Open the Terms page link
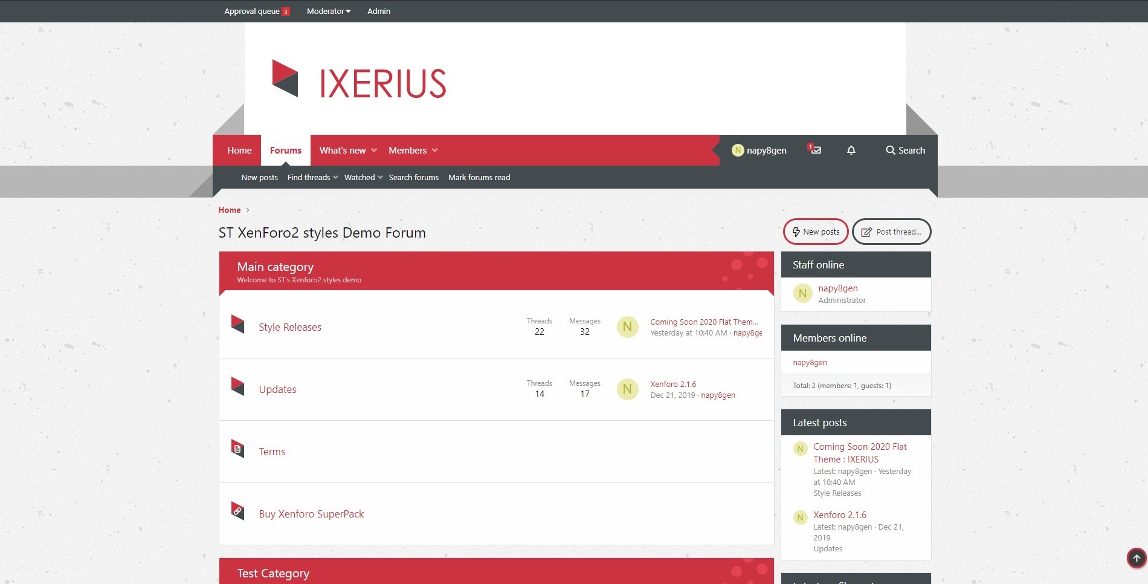 point(272,452)
